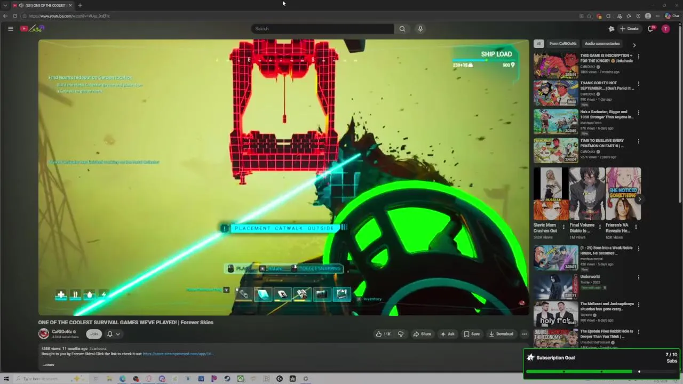683x384 pixels.
Task: Open the He's a Barbarian video thumbnail
Action: click(x=555, y=121)
